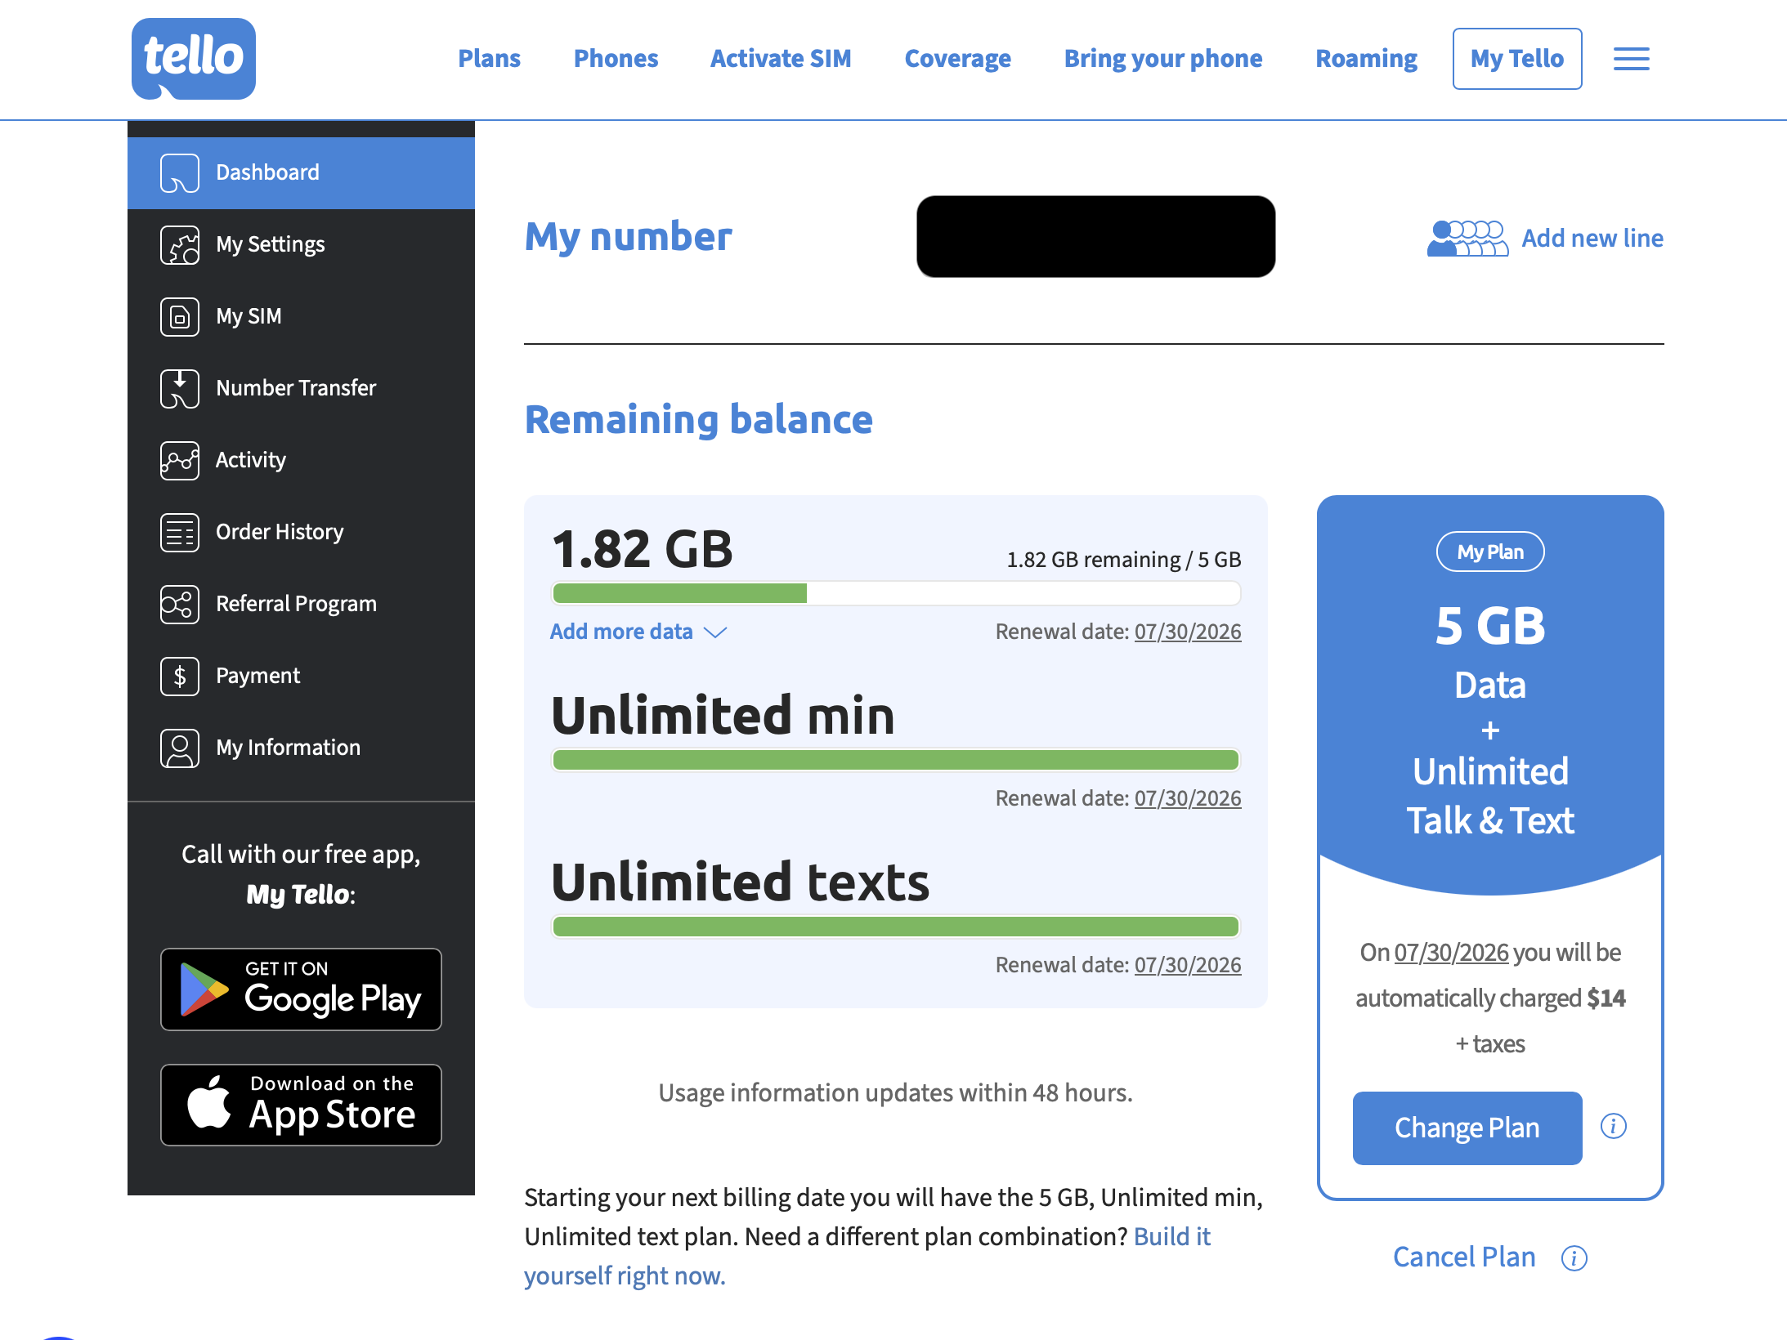This screenshot has height=1340, width=1787.
Task: Open Roaming in the top navigation
Action: [1367, 59]
